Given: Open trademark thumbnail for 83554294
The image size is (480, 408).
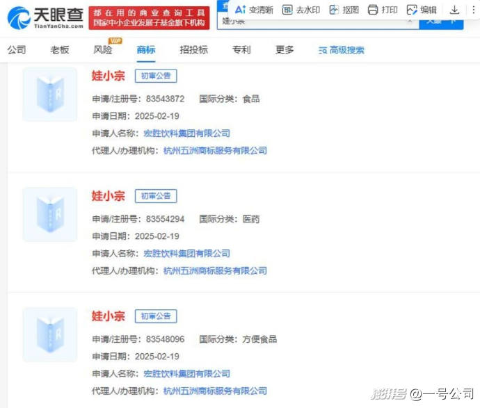Looking at the screenshot, I should (x=50, y=215).
